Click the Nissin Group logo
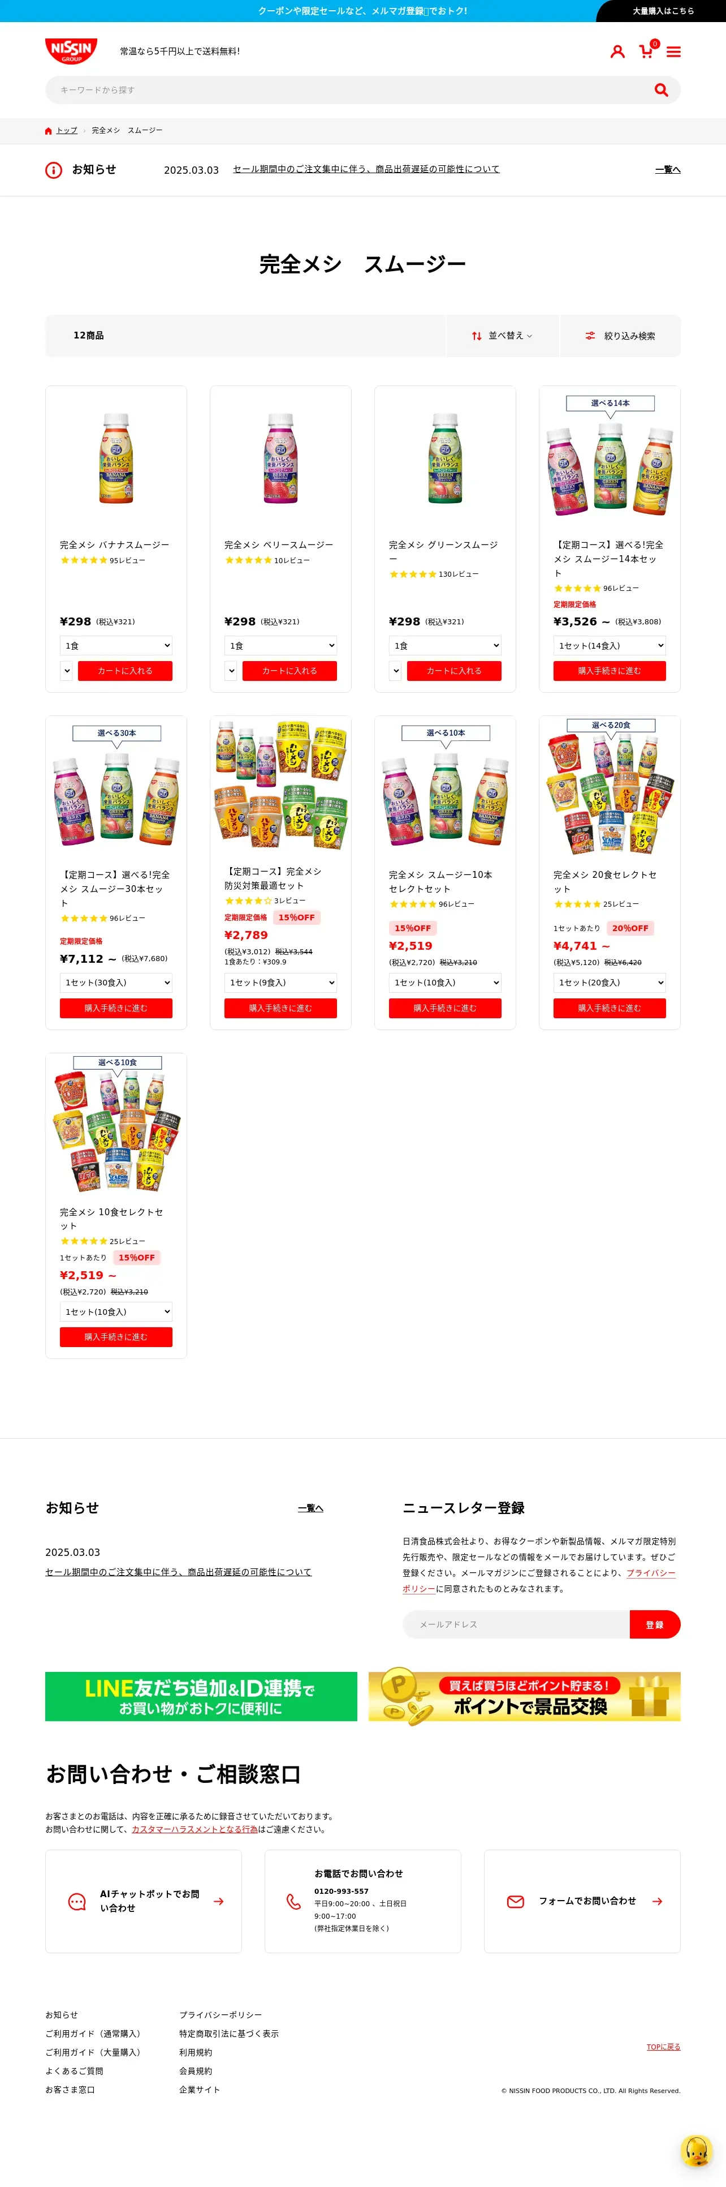726x2187 pixels. tap(71, 51)
